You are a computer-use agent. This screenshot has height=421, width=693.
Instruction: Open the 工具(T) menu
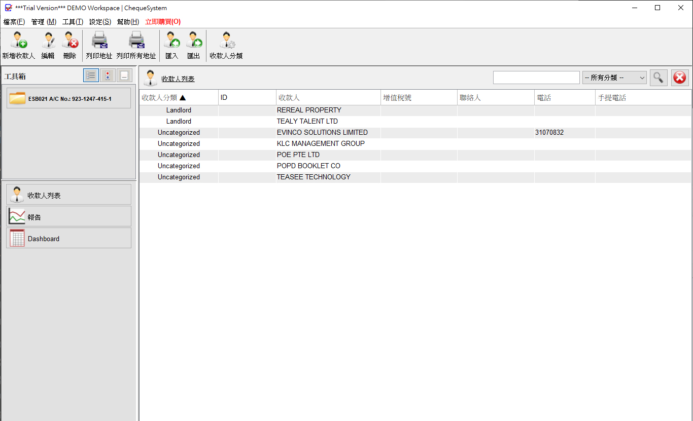click(73, 22)
